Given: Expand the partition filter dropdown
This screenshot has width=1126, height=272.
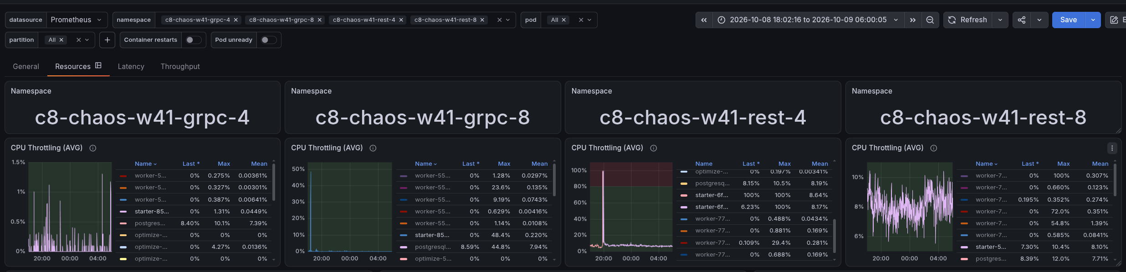Looking at the screenshot, I should (87, 40).
